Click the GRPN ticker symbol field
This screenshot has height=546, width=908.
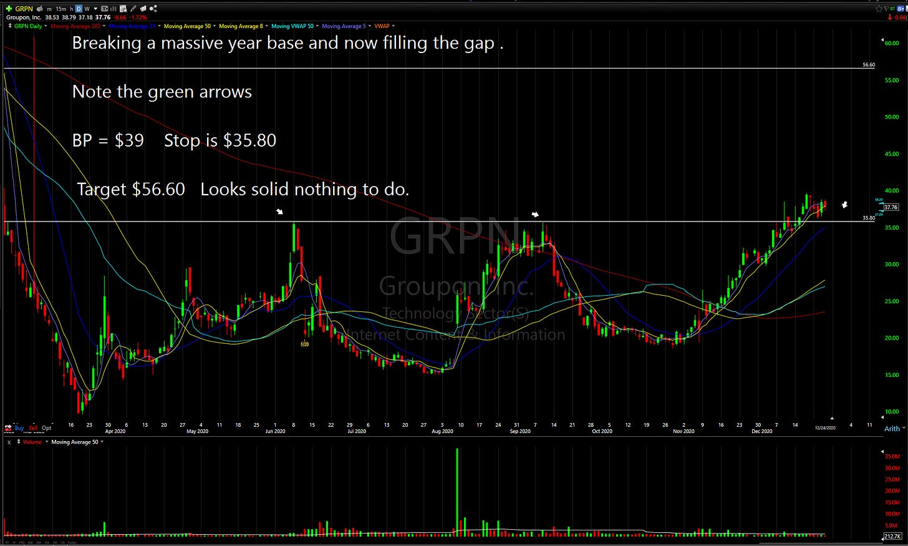pos(24,9)
